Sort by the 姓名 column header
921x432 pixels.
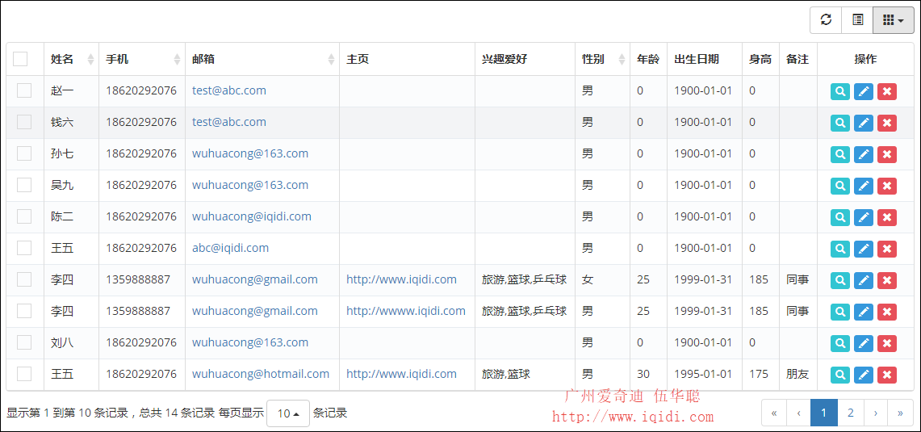[x=63, y=59]
